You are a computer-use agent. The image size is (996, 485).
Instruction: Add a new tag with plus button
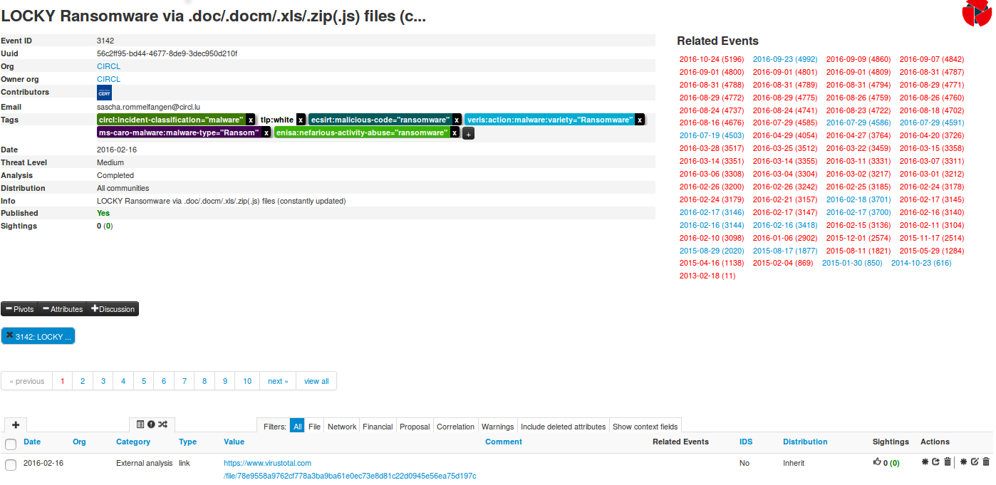(468, 133)
